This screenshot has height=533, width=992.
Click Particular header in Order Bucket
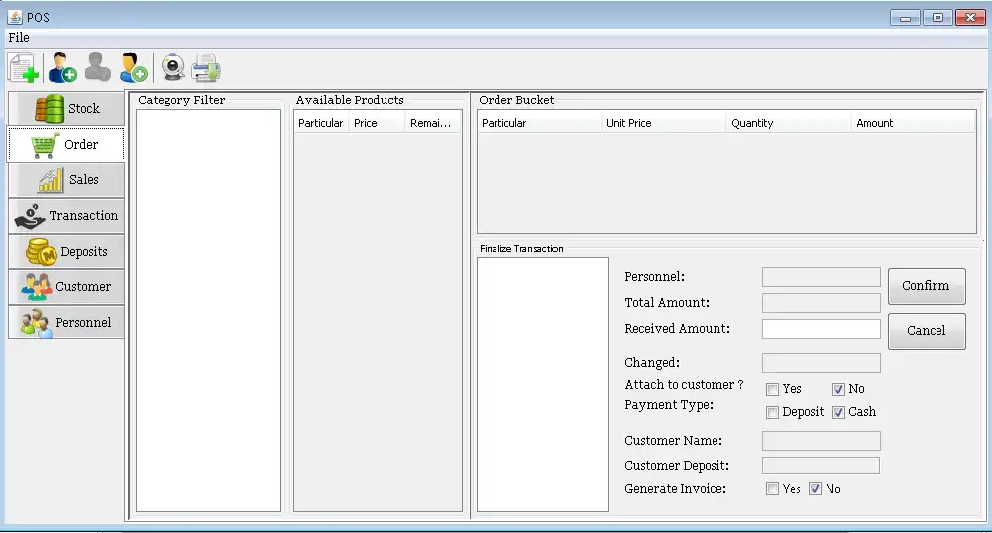pos(540,123)
